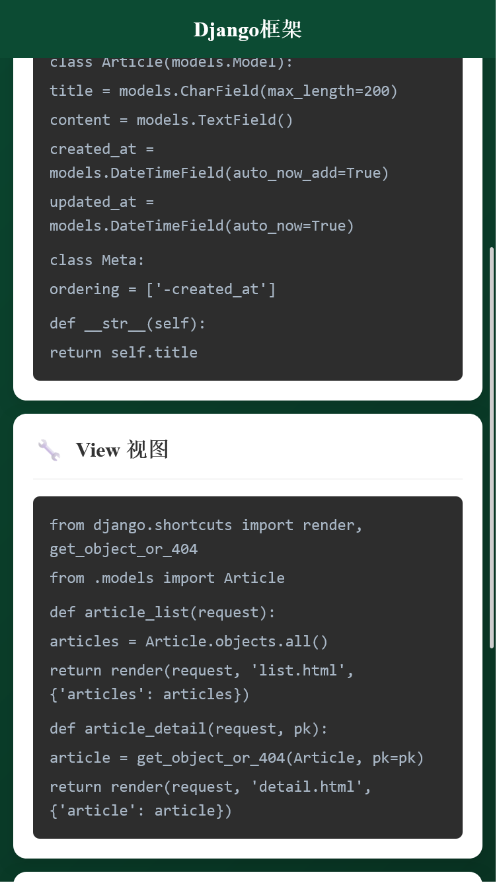Click the 'class Meta:' code line
The width and height of the screenshot is (497, 883).
tap(97, 260)
